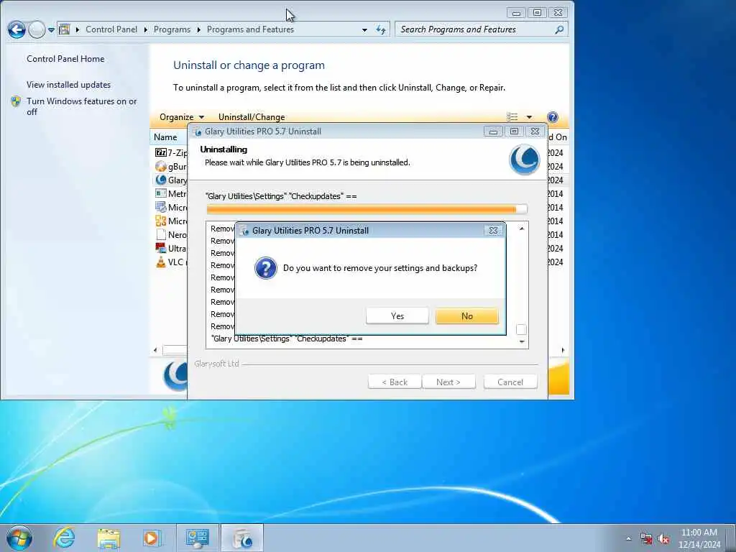Maximize the Glary Uninstall window
Viewport: 736px width, 552px height.
(x=514, y=132)
